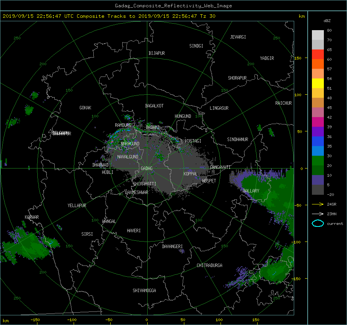Pick the yellow 51-54 dBZ legend swatch
Image resolution: width=347 pixels, height=325 pixels.
318,83
